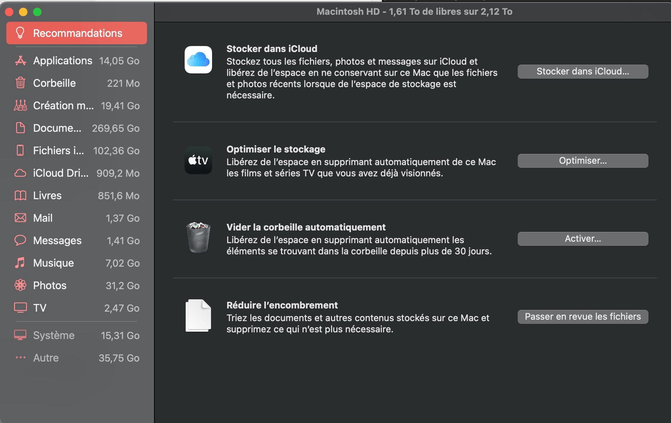Image resolution: width=671 pixels, height=423 pixels.
Task: Click the Corbeille trash icon in sidebar
Action: (x=20, y=83)
